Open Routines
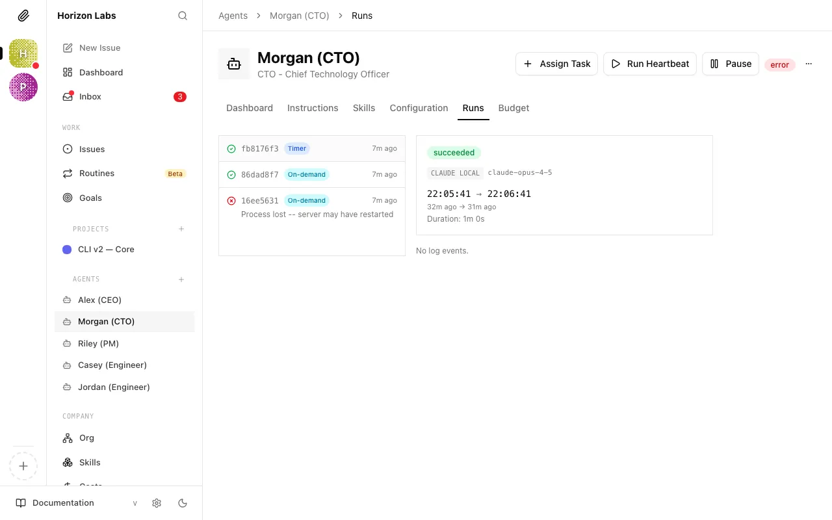Viewport: 832px width, 520px height. (124, 174)
